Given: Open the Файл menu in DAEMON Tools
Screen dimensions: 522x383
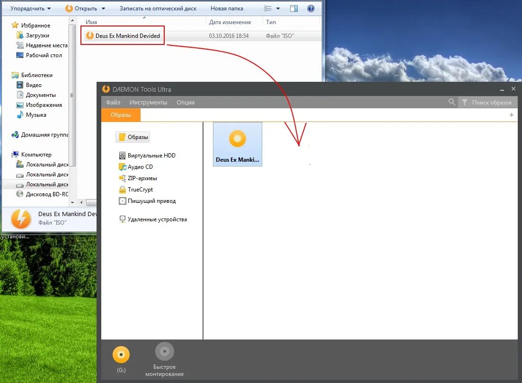Looking at the screenshot, I should click(113, 103).
